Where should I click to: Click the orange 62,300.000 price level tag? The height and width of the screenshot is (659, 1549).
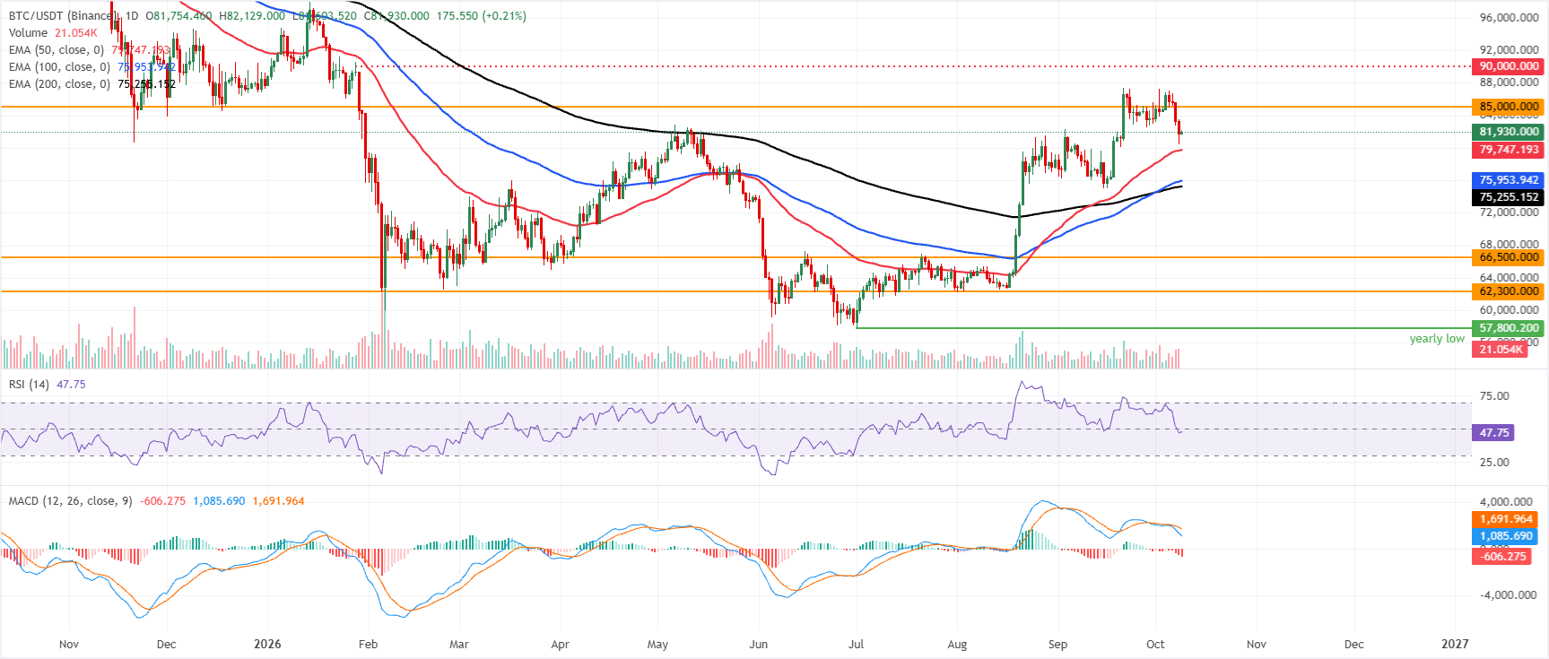pos(1509,291)
